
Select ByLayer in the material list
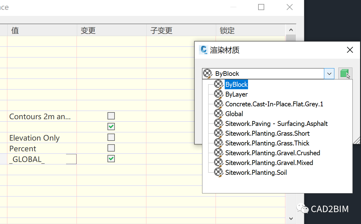tap(236, 94)
